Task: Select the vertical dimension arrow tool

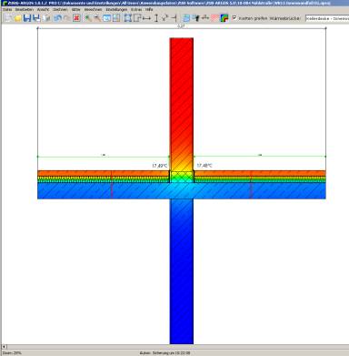Action: click(x=156, y=18)
